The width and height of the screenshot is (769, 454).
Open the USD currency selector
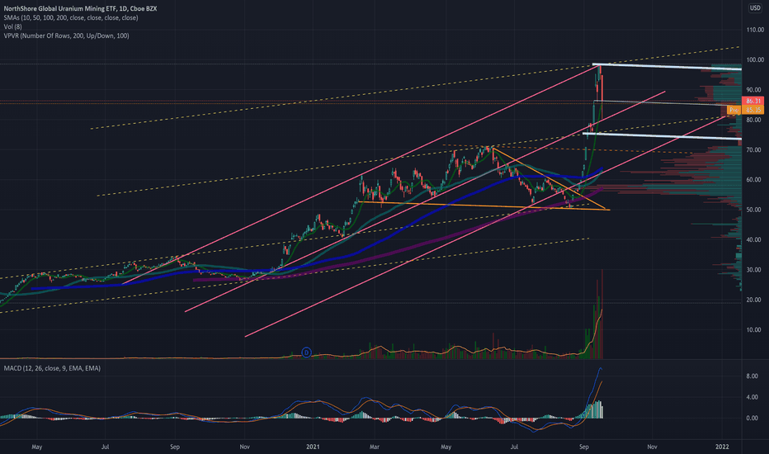point(754,8)
